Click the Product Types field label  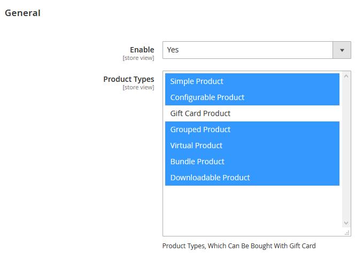pos(128,79)
